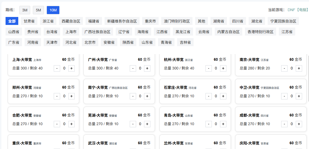Select the 3M route option
309x149 pixels.
[25, 10]
